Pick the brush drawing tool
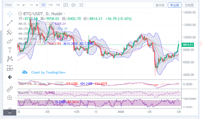Image resolution: width=202 pixels, height=119 pixels. pos(10,41)
